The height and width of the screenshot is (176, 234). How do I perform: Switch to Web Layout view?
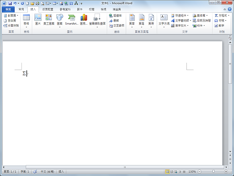(x=176, y=172)
